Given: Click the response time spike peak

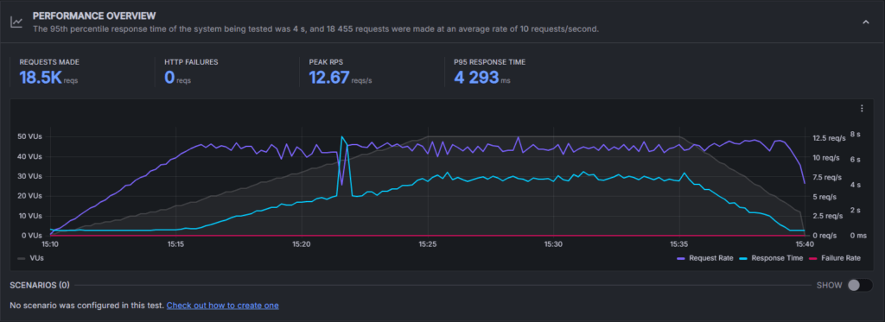Looking at the screenshot, I should click(x=342, y=137).
